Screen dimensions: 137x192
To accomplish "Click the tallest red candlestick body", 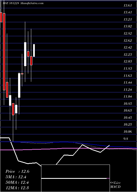I will coord(4,52).
